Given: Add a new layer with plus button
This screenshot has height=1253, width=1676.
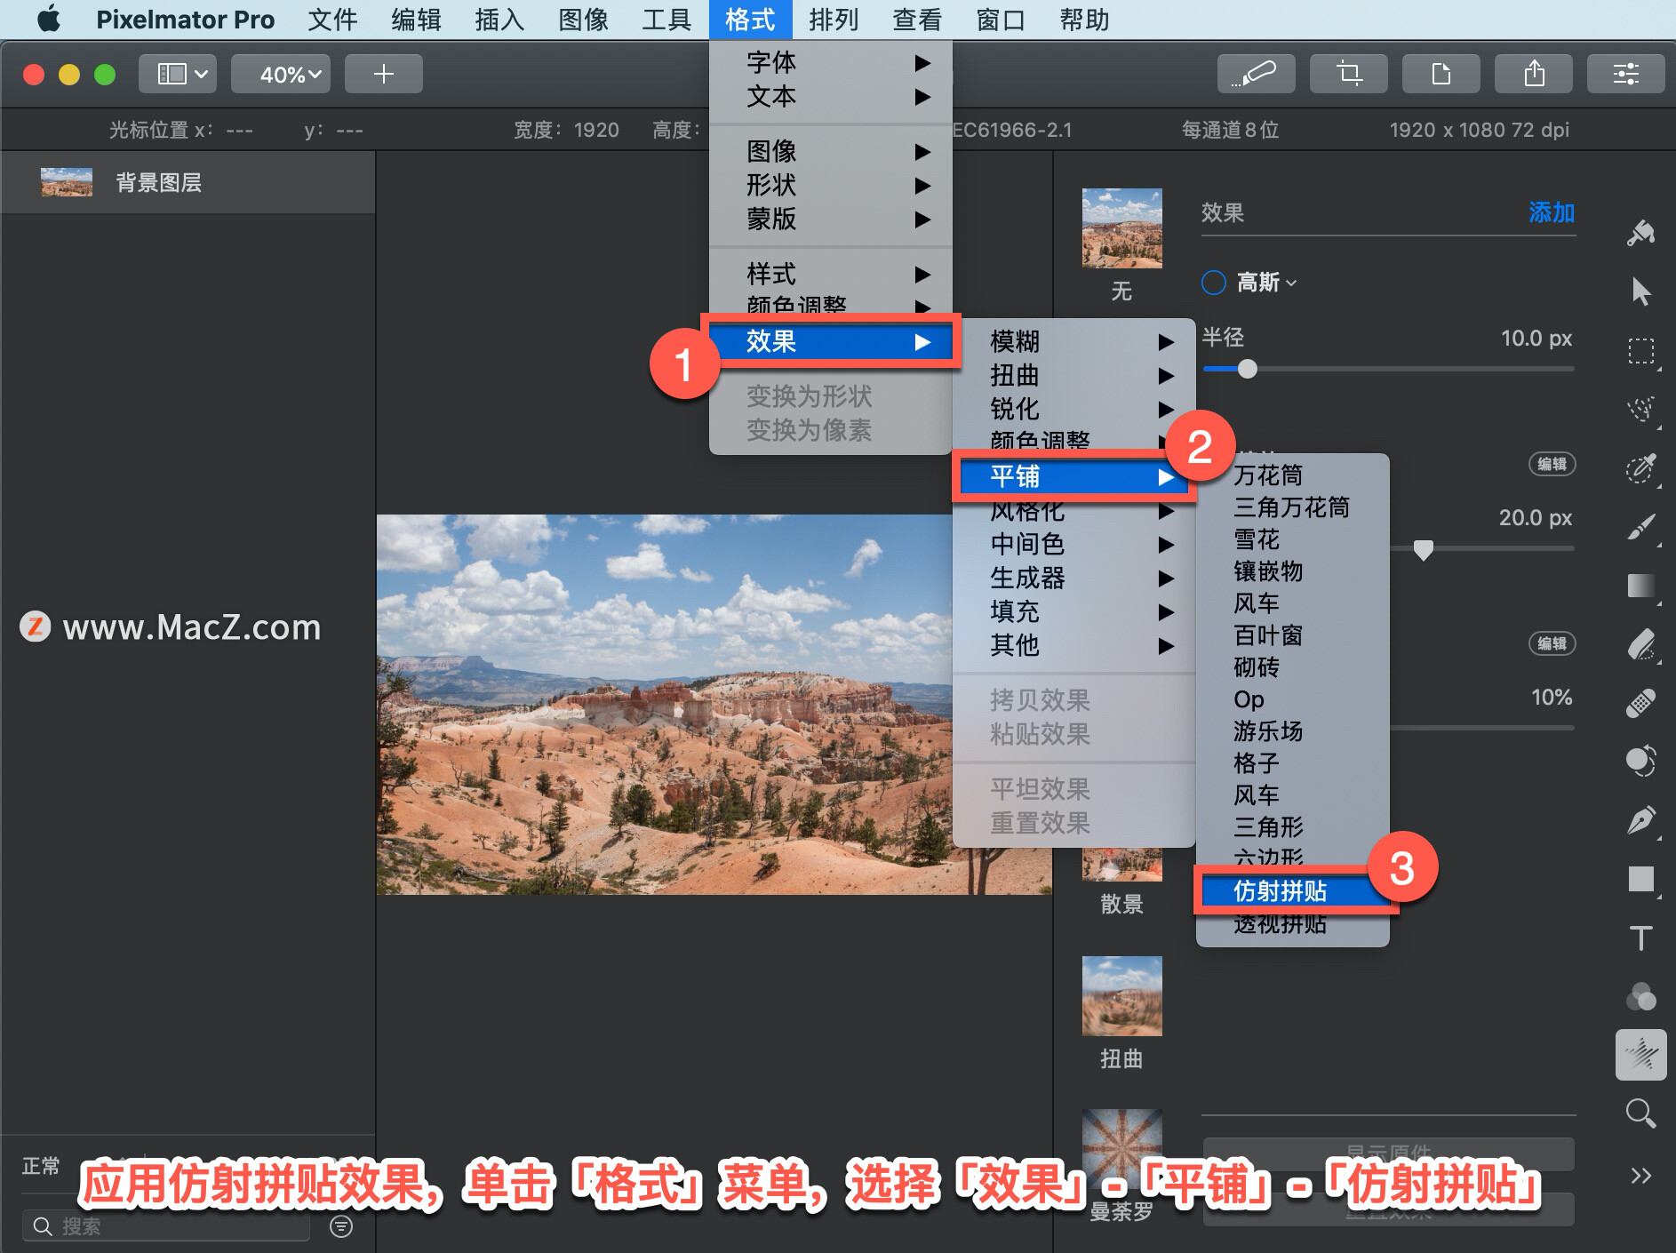Looking at the screenshot, I should [383, 74].
